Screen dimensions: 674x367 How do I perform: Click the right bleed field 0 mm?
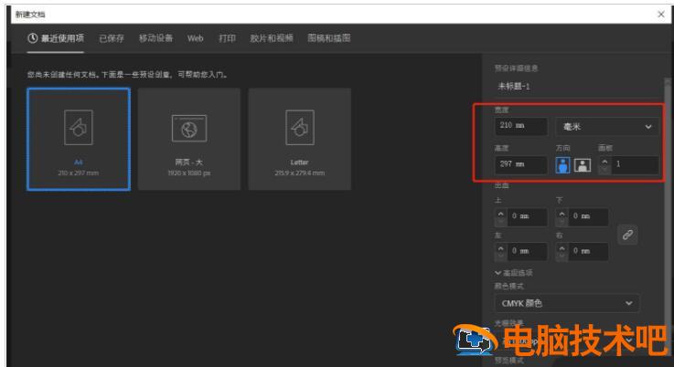click(x=588, y=252)
